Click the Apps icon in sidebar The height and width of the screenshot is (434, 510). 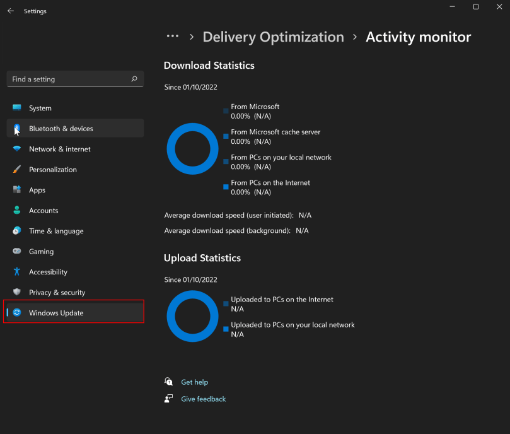point(17,190)
